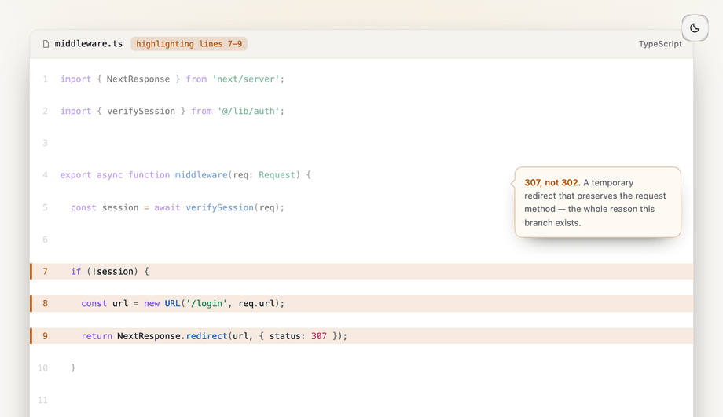
Task: Click line number 2 in gutter
Action: point(46,111)
